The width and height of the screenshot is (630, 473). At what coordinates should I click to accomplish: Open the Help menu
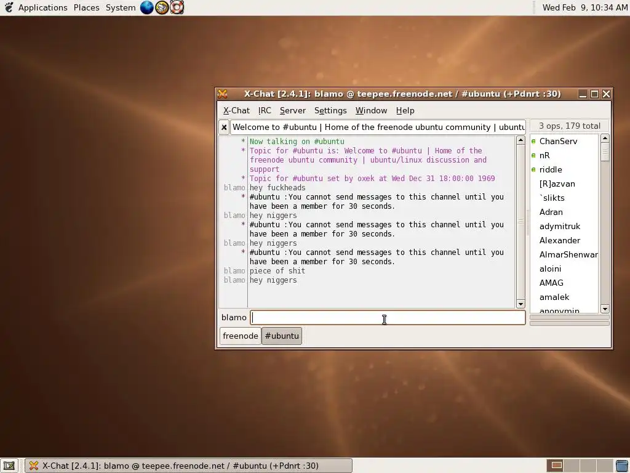tap(405, 111)
